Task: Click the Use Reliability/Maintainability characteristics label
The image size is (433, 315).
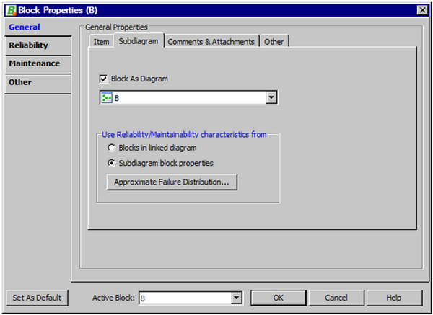Action: click(184, 135)
